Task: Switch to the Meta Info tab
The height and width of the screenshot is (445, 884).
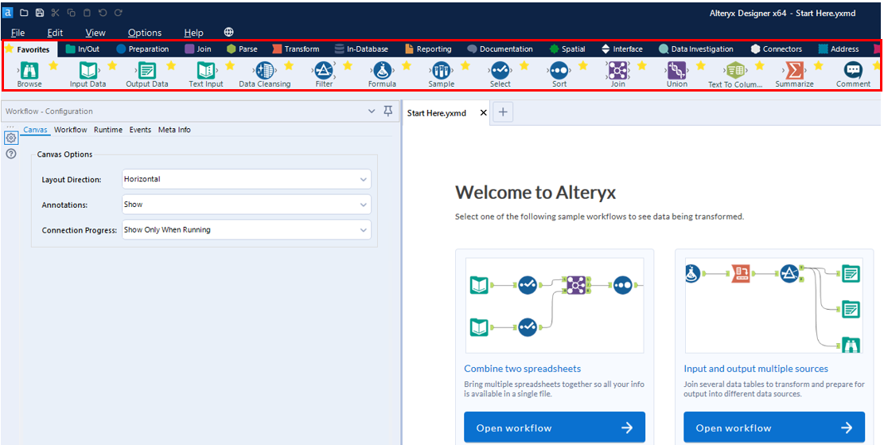Action: coord(174,130)
